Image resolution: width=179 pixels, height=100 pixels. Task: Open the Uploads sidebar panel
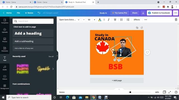(5, 31)
